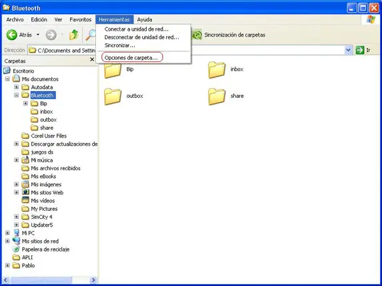The width and height of the screenshot is (382, 286).
Task: Expand Descargar actualizaciones de node
Action: (x=16, y=144)
